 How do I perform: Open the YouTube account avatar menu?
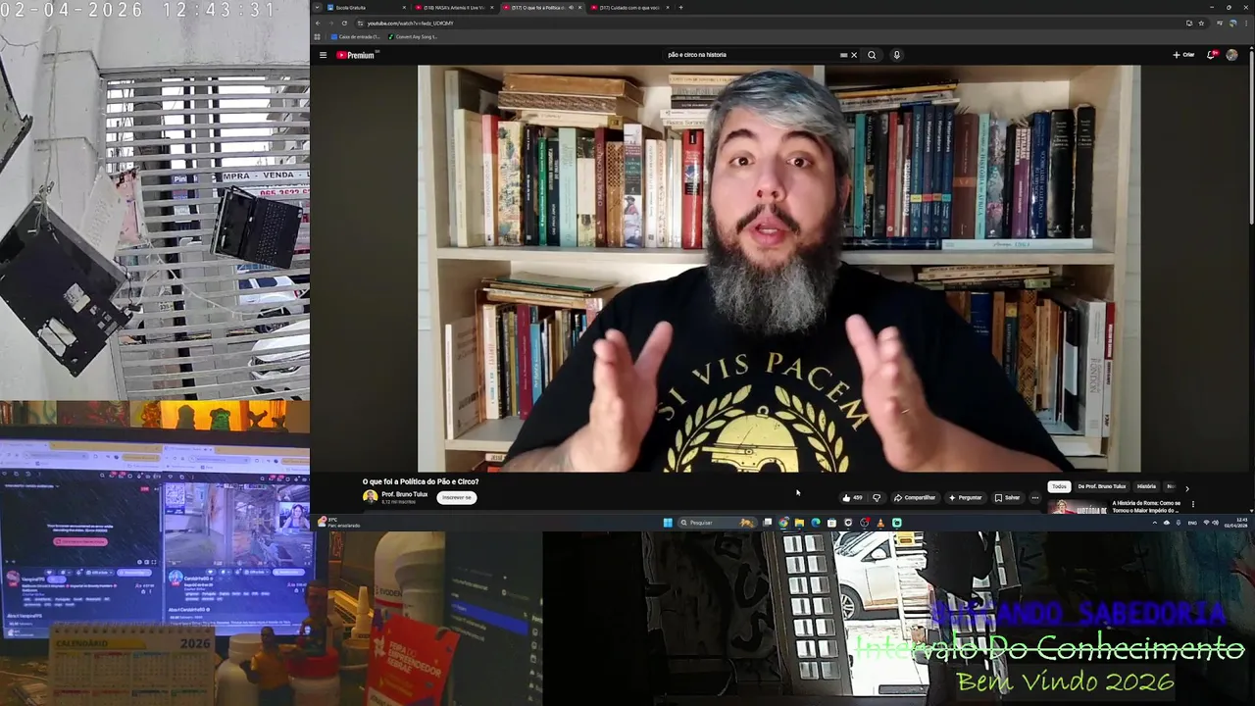click(x=1231, y=55)
